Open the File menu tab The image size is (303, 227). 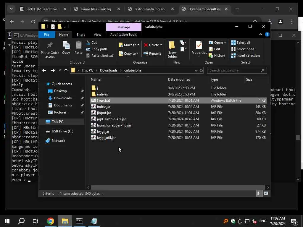(47, 35)
